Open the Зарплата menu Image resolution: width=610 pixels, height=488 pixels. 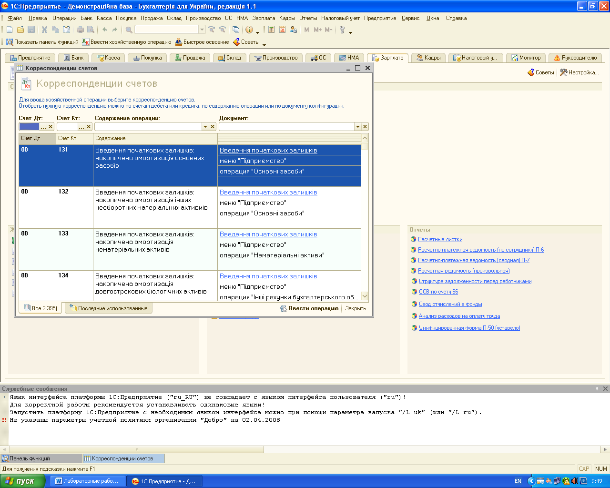click(x=264, y=18)
